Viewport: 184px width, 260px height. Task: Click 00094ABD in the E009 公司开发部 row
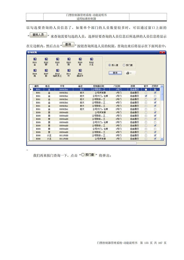(x=64, y=112)
